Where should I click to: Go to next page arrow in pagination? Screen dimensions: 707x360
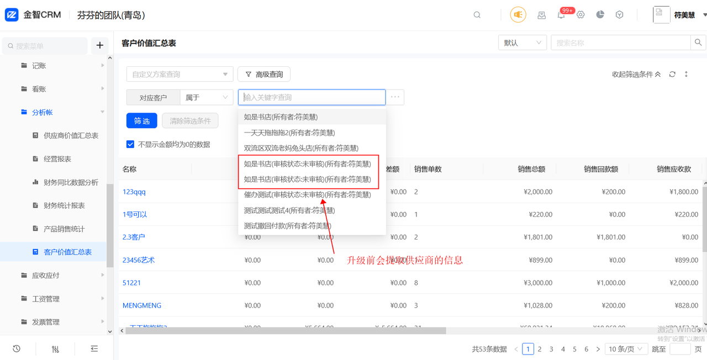[x=598, y=349]
